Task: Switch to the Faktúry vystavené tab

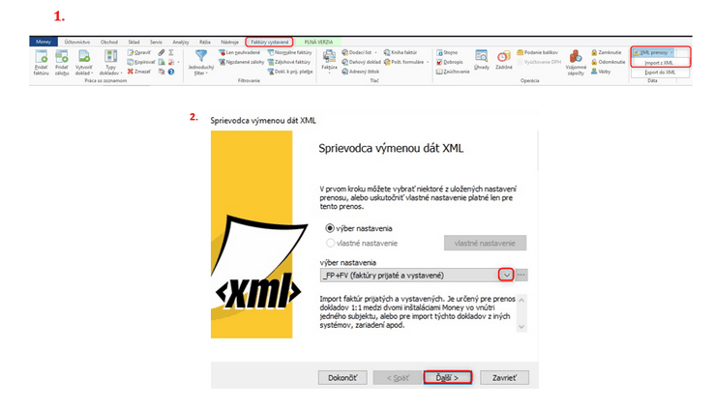Action: (268, 44)
